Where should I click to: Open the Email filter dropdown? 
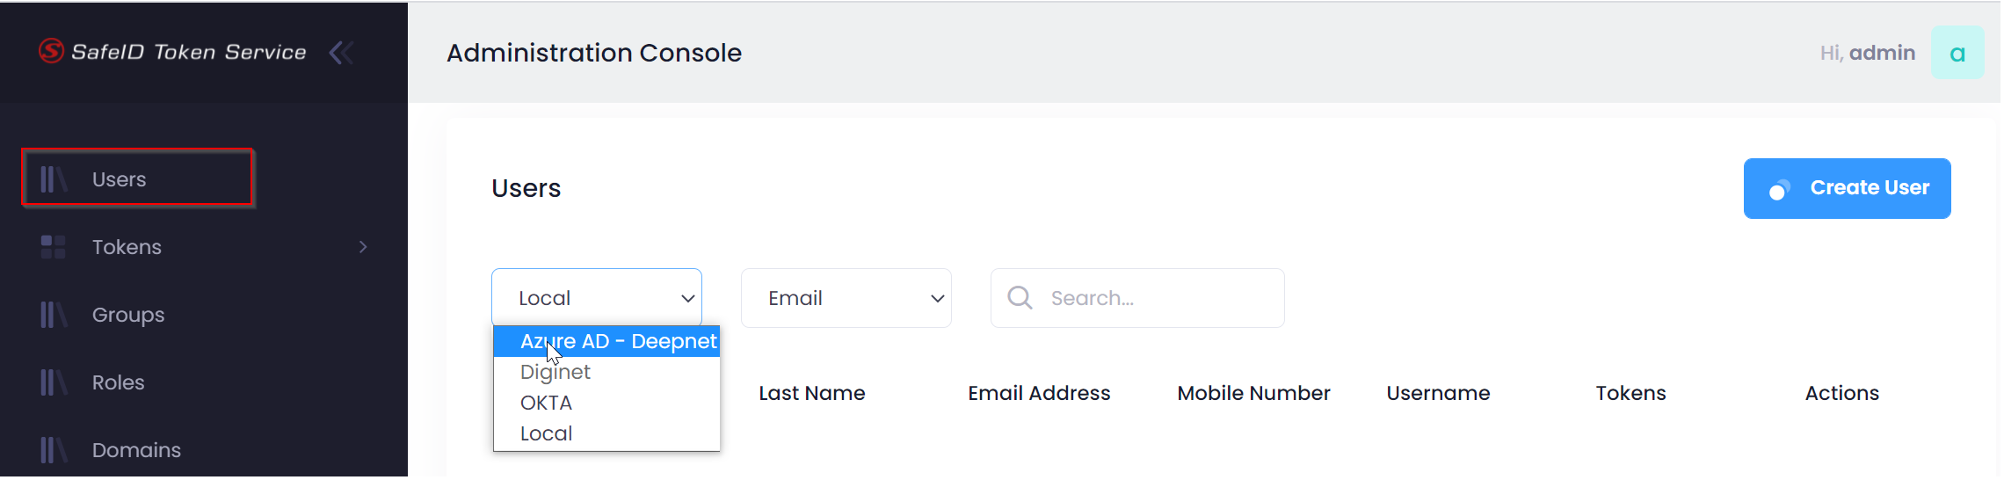(x=846, y=298)
